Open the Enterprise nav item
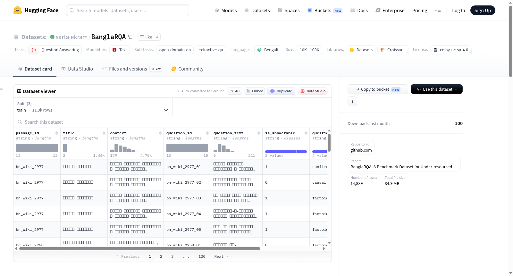The width and height of the screenshot is (513, 276). pos(390,10)
